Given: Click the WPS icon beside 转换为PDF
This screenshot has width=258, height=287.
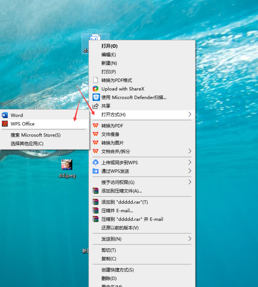Looking at the screenshot, I should pyautogui.click(x=95, y=126).
